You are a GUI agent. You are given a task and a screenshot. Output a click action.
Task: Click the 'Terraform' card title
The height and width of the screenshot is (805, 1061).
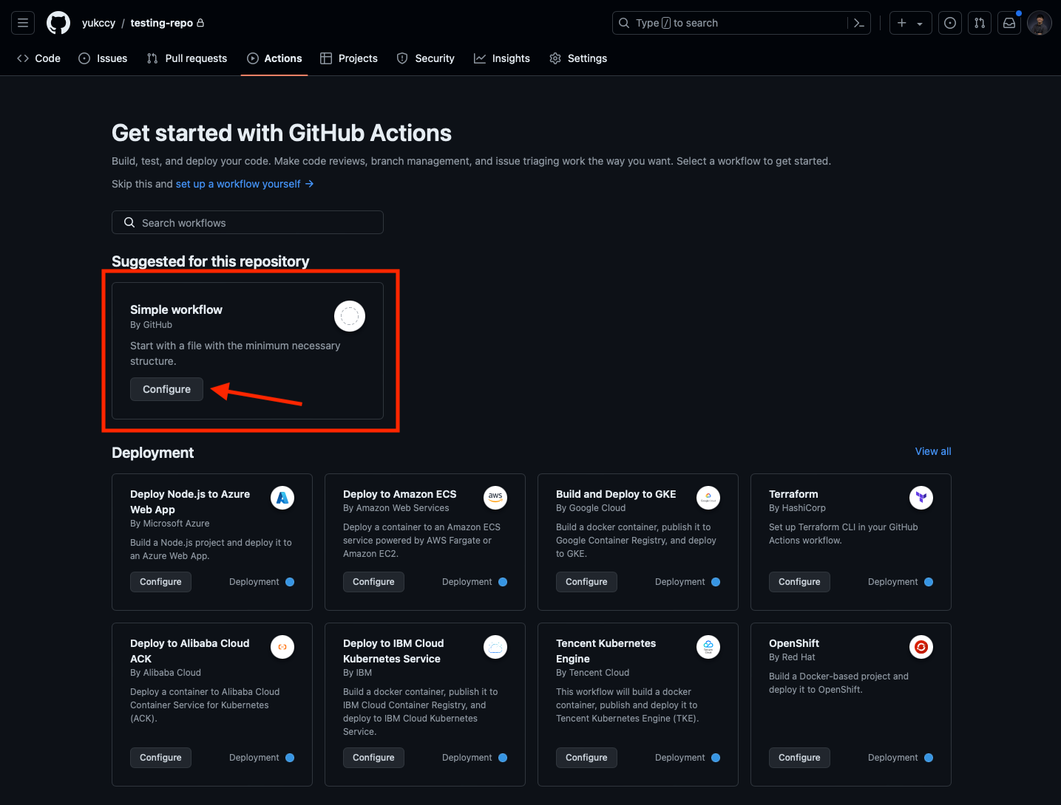(x=793, y=494)
